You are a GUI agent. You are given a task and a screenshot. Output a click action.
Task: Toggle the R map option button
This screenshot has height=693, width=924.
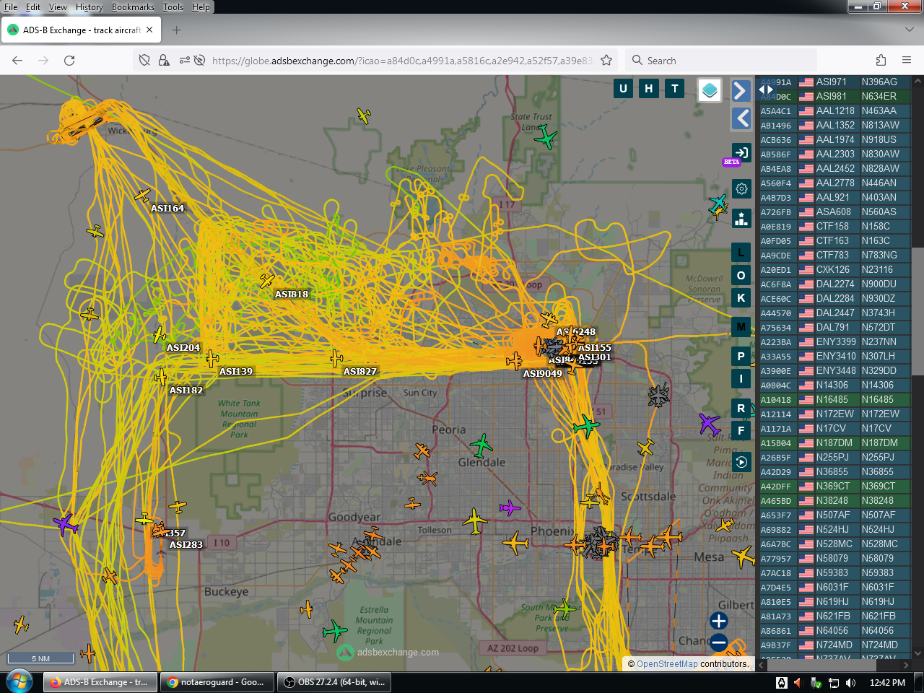coord(741,408)
